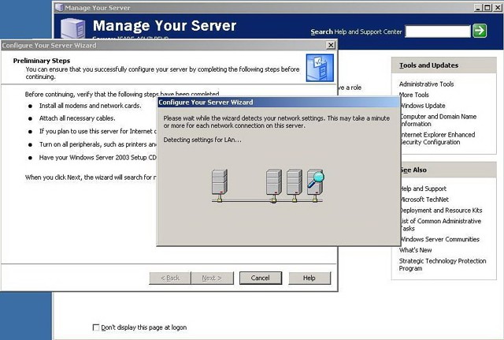This screenshot has width=504, height=340.
Task: Click the greyed Back button
Action: 170,278
